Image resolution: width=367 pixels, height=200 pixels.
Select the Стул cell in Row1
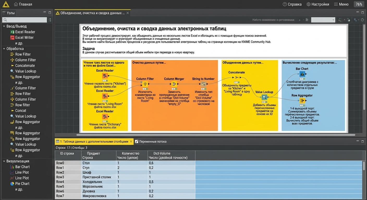pos(99,168)
